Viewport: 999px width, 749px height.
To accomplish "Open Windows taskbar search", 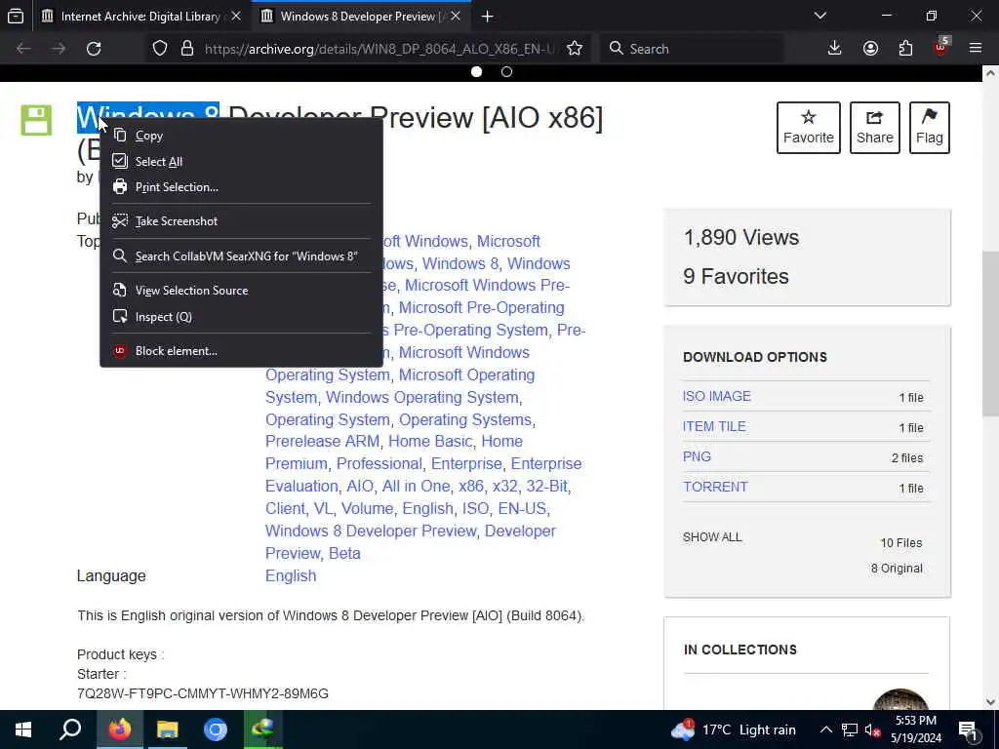I will [70, 729].
